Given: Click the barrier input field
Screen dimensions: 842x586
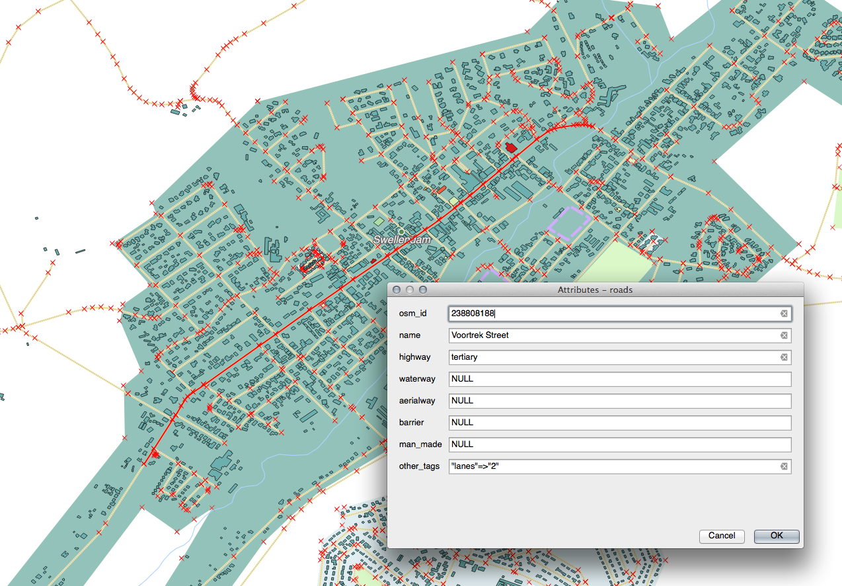Looking at the screenshot, I should pyautogui.click(x=619, y=423).
